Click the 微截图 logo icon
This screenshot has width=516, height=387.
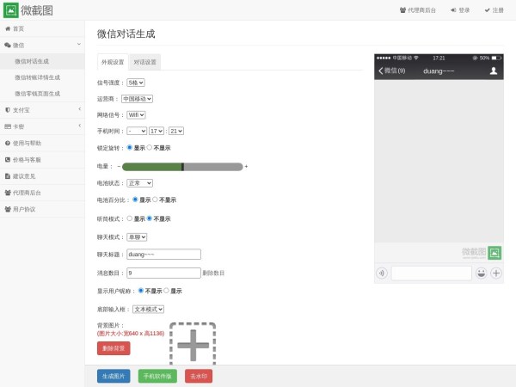(x=11, y=9)
